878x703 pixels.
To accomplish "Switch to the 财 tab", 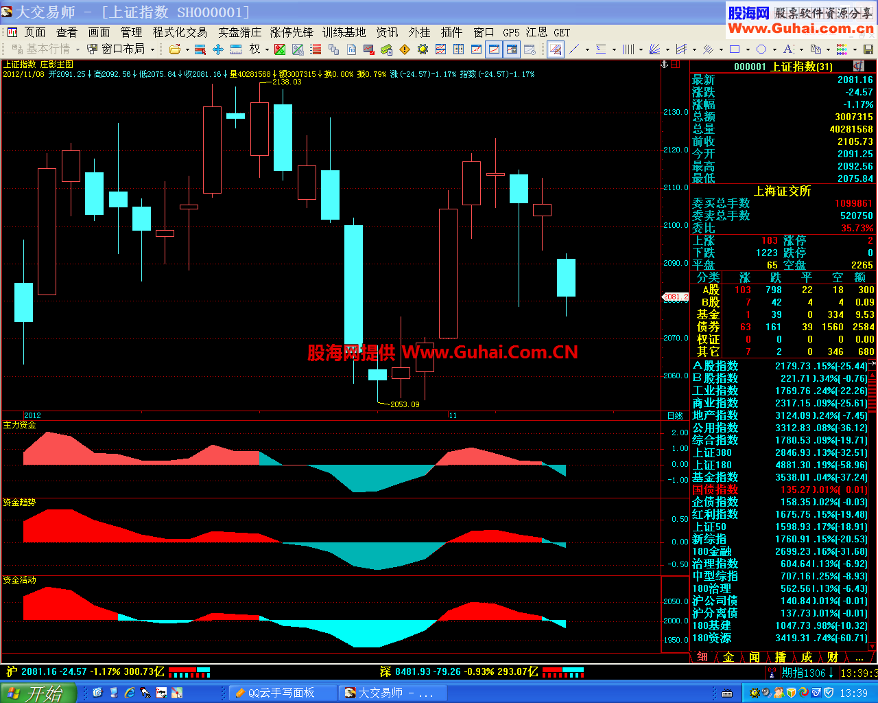I will [x=833, y=657].
